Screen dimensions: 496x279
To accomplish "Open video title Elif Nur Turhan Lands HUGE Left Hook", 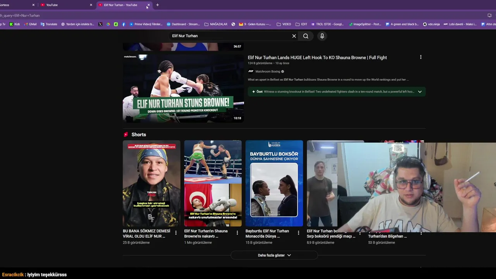I will [317, 57].
